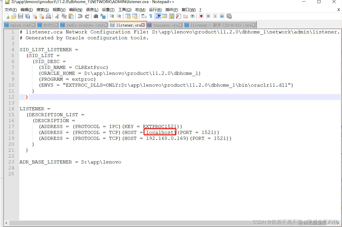Screen dimensions: 342x227
Task: Click the Save All icon
Action: [27, 16]
